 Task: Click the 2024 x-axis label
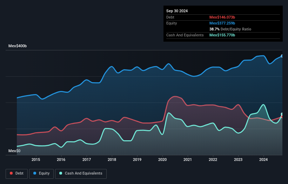263,160
